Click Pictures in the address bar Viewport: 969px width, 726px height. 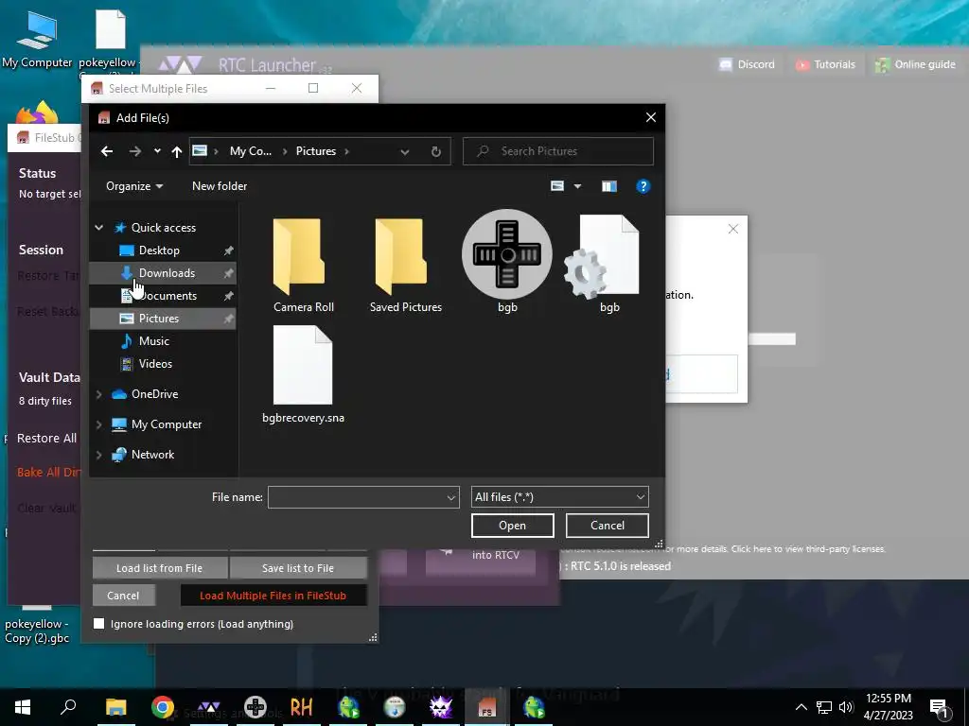tap(316, 151)
